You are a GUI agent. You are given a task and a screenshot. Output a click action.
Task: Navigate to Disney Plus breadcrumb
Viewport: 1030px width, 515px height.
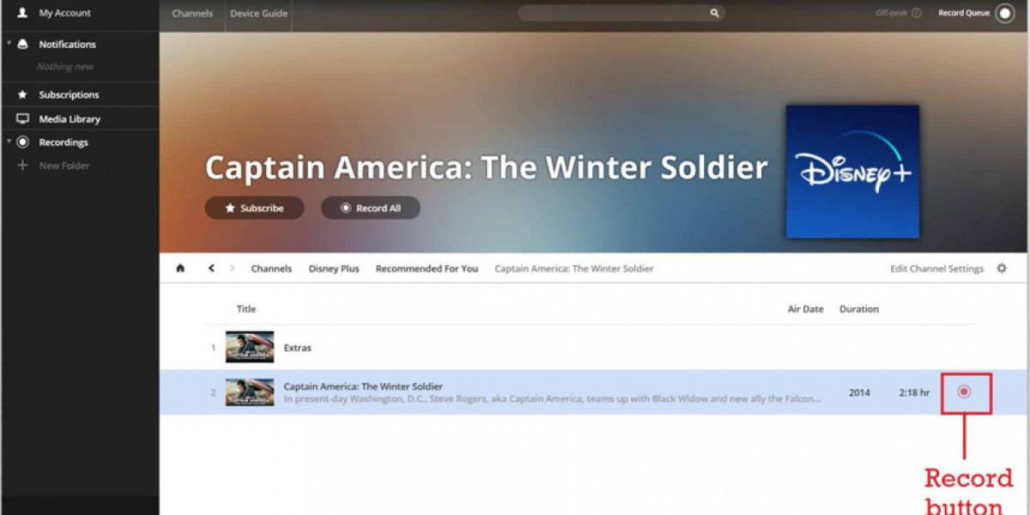(x=334, y=269)
